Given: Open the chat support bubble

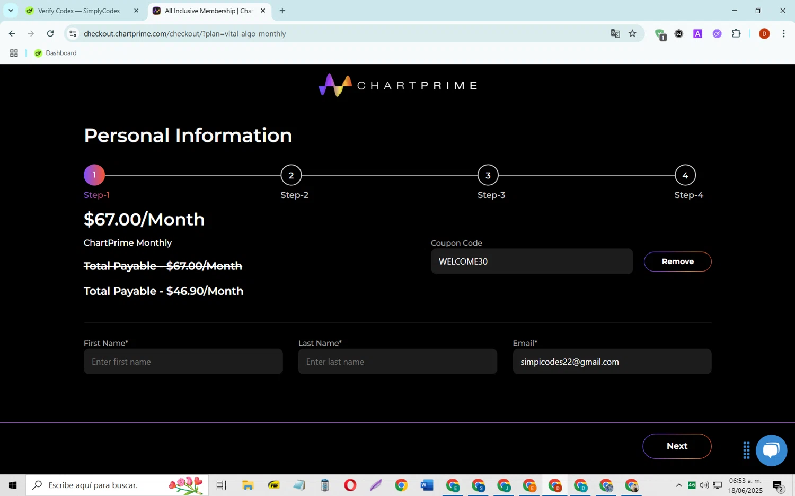Looking at the screenshot, I should 771,450.
